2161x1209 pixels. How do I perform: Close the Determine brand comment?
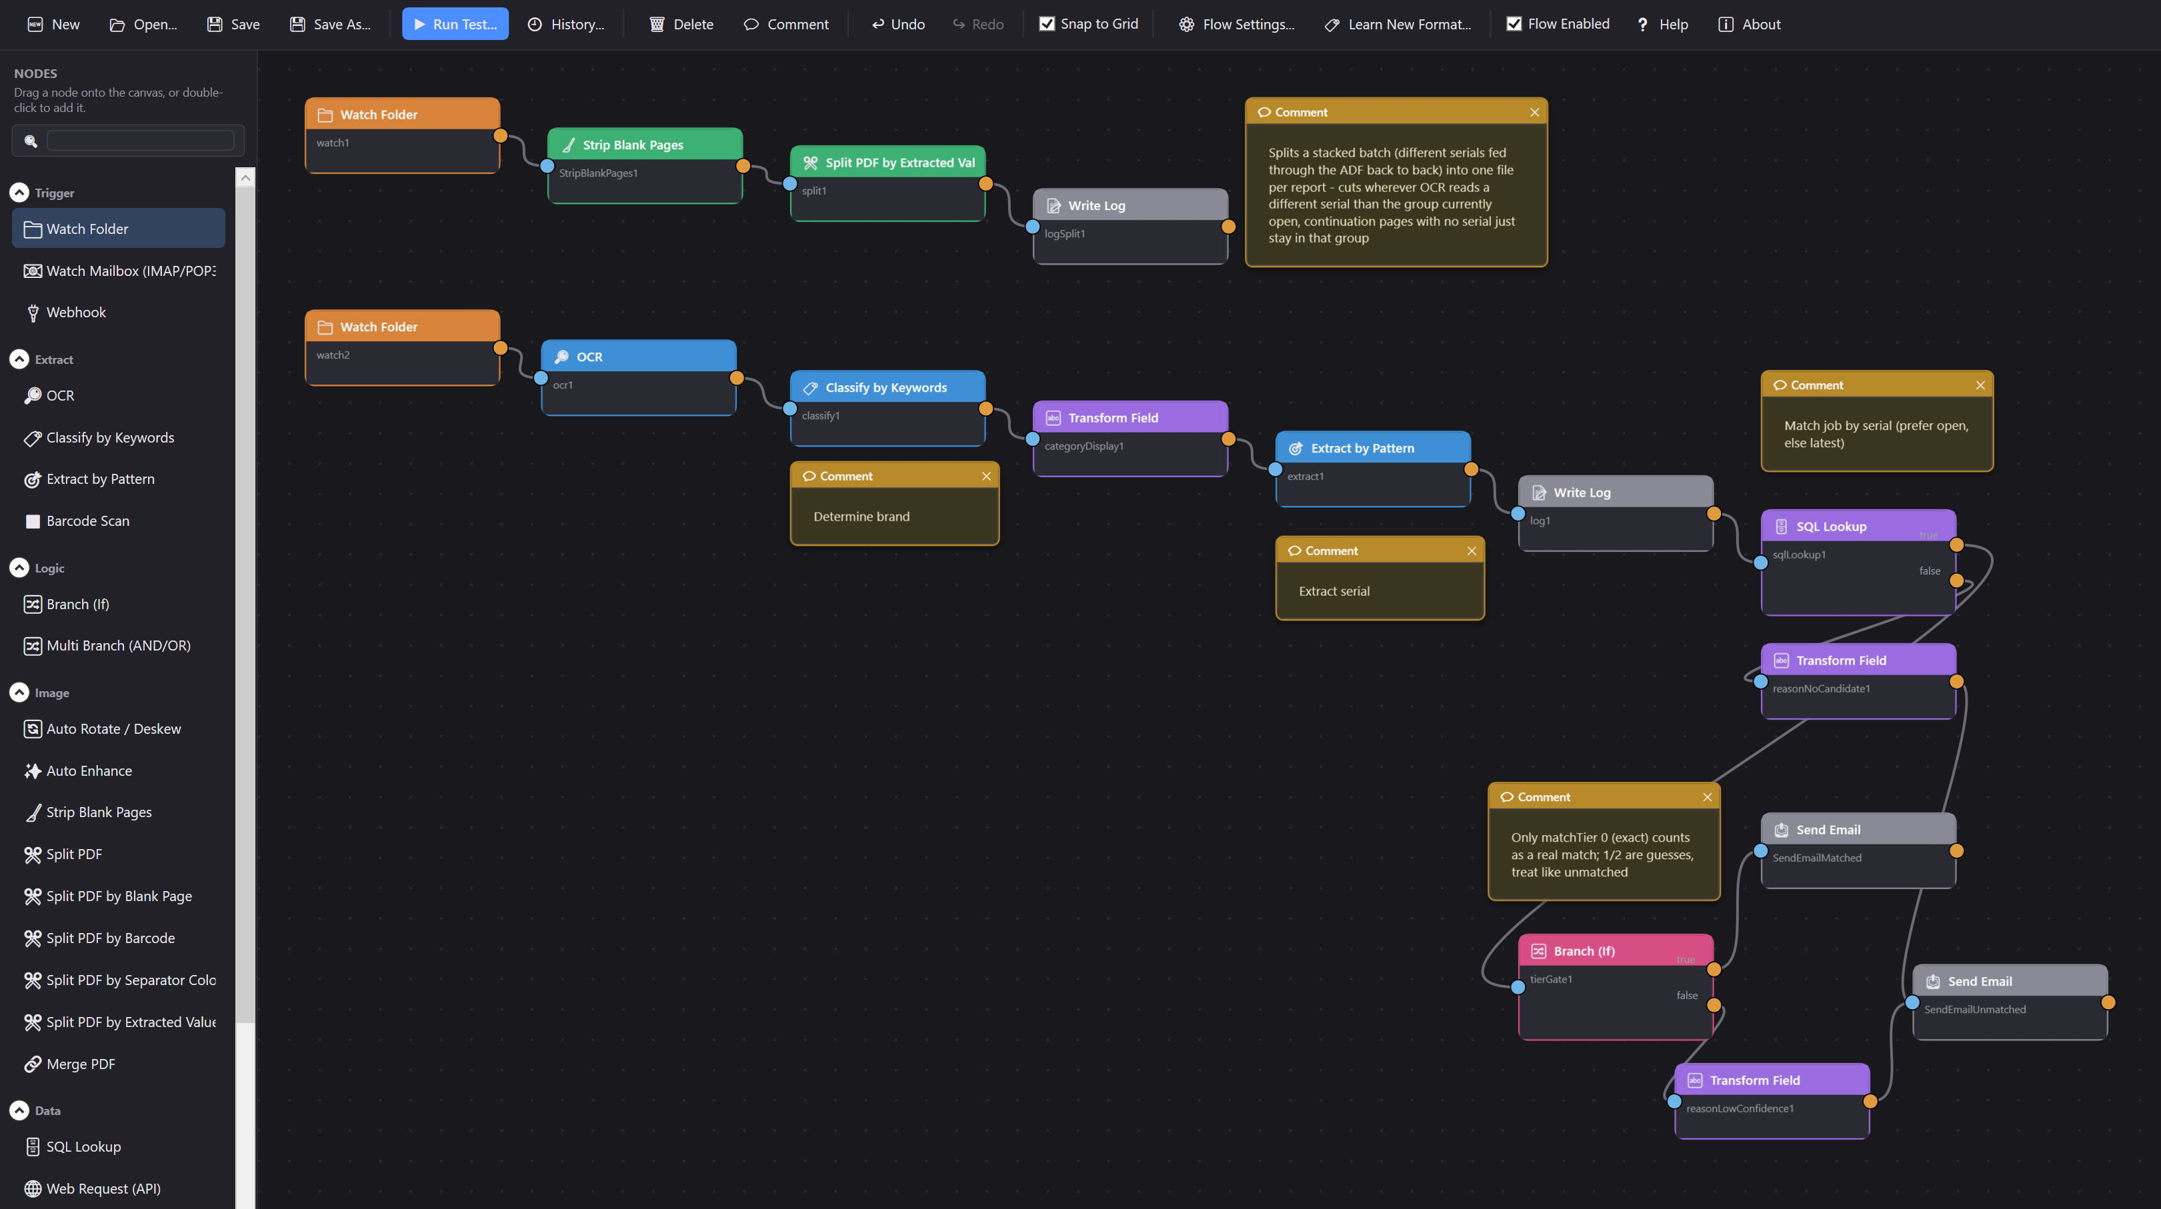coord(985,477)
